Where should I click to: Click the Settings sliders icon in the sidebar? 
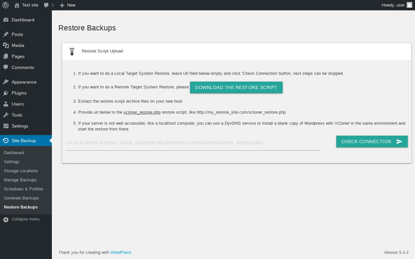click(6, 126)
